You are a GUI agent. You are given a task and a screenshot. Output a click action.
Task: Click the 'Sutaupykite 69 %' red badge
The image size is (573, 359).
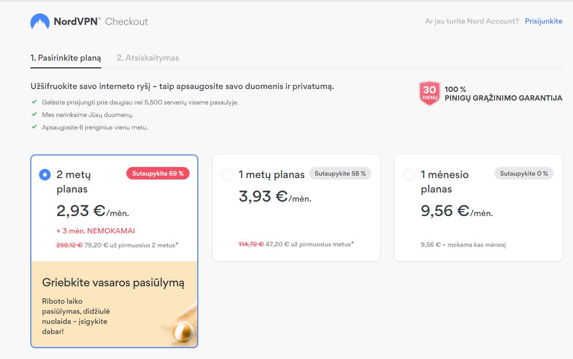[x=158, y=174]
